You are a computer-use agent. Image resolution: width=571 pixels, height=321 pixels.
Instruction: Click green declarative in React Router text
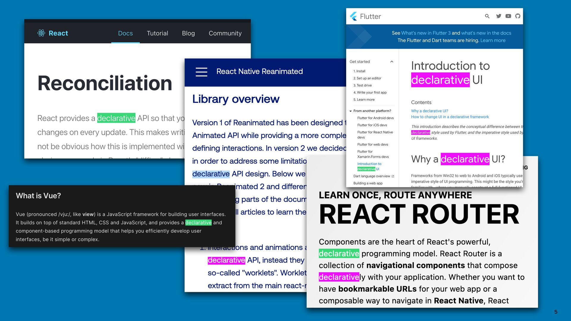[339, 254]
